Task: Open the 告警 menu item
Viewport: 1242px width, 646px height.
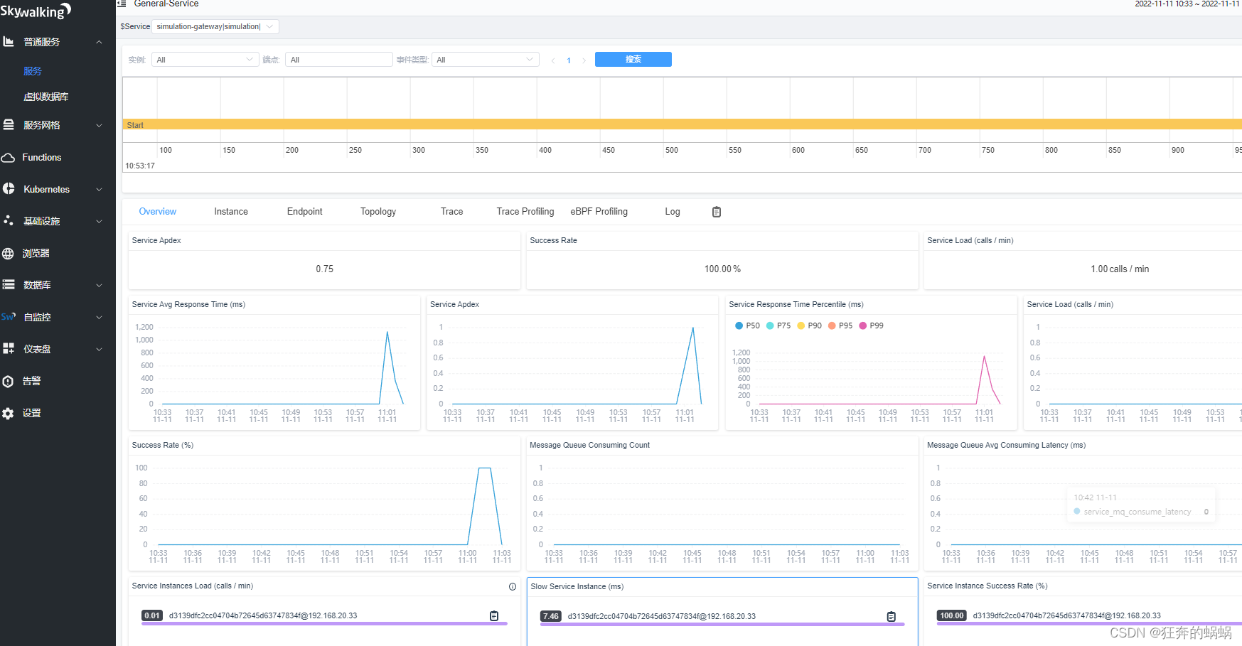Action: (31, 381)
